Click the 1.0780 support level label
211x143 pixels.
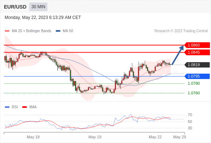193,83
